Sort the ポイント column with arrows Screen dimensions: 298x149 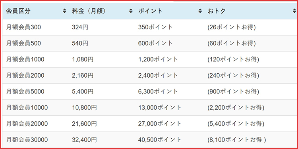[200, 11]
